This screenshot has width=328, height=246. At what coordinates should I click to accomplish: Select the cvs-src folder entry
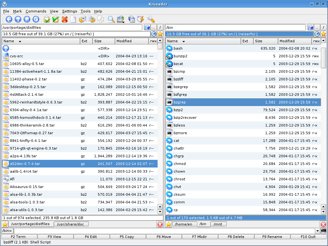(80, 56)
